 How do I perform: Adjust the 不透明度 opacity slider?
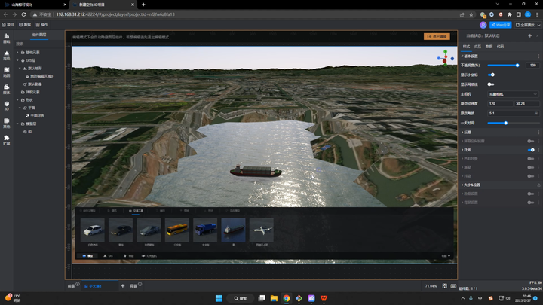(x=517, y=66)
